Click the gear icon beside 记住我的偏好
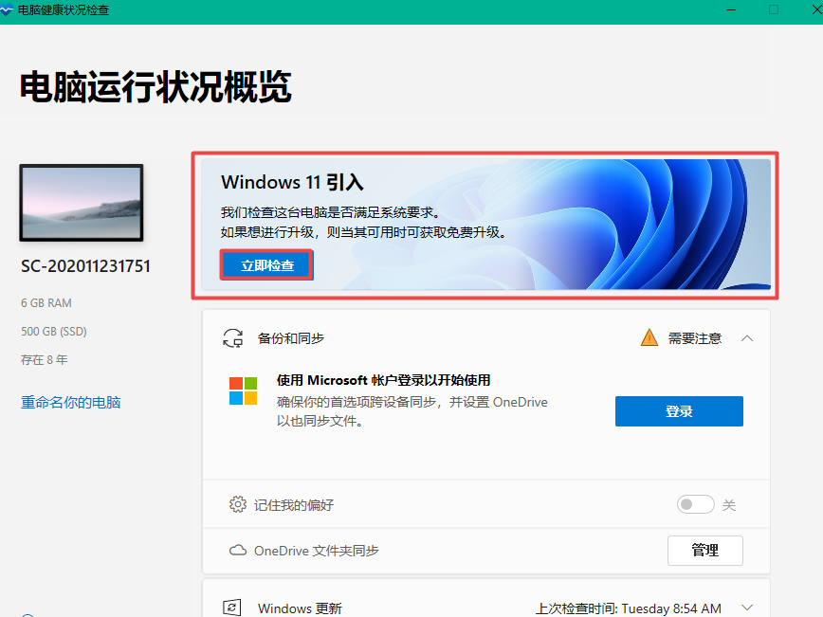The width and height of the screenshot is (823, 617). (x=238, y=504)
